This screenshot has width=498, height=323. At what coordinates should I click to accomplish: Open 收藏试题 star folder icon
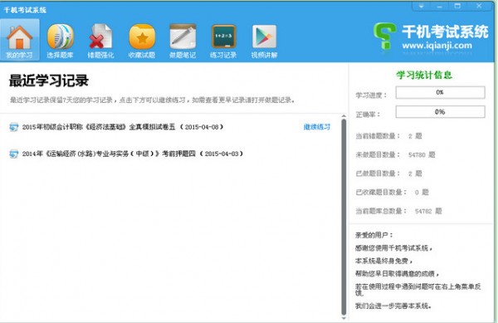(142, 40)
